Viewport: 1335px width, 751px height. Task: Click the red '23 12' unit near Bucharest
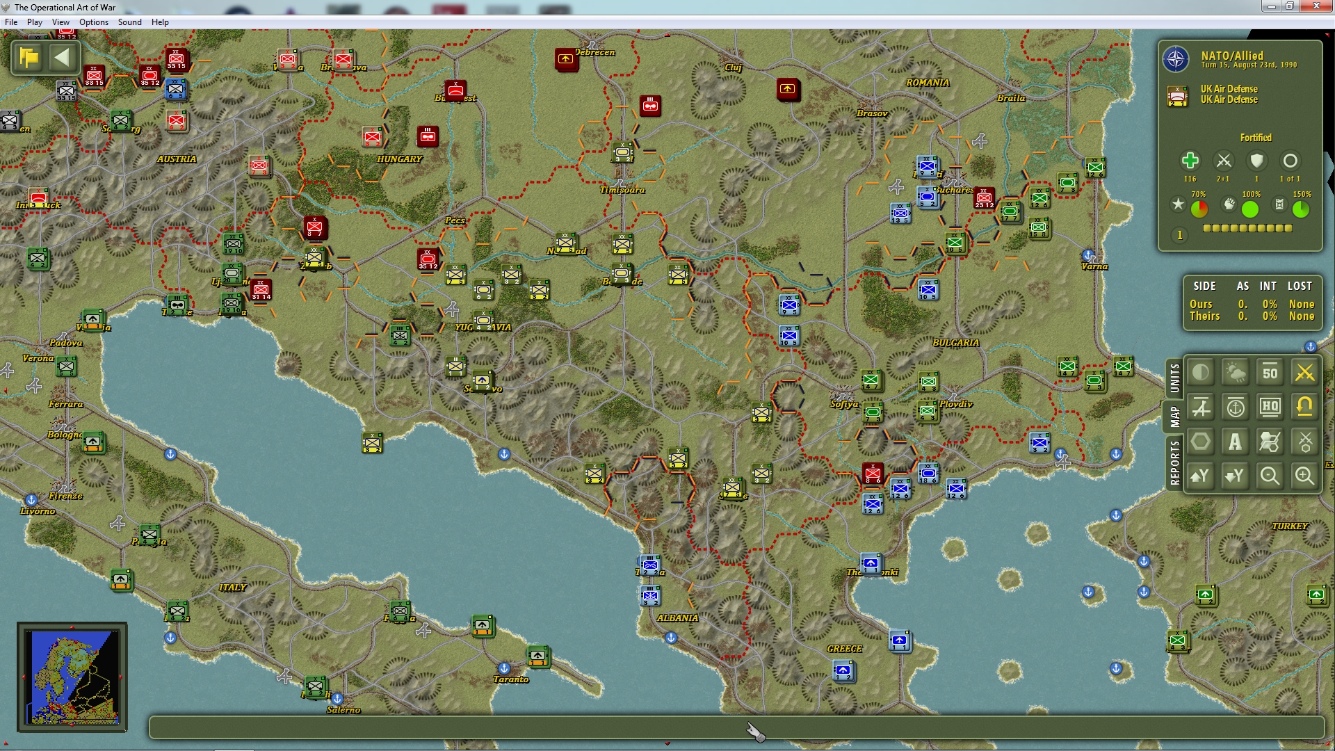pyautogui.click(x=984, y=198)
